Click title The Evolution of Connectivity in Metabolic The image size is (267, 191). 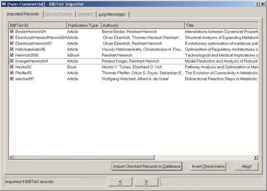(x=222, y=73)
